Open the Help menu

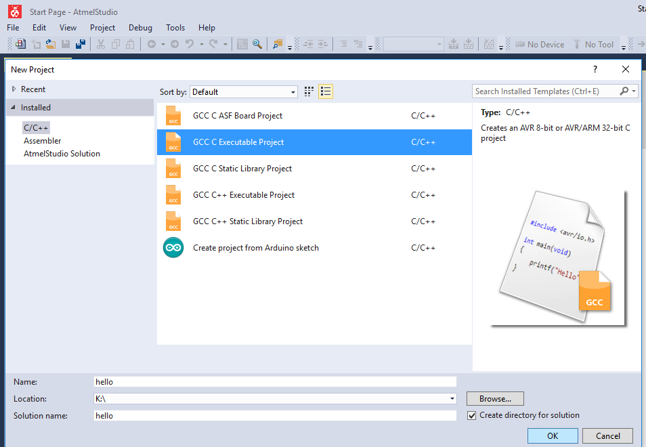[207, 28]
